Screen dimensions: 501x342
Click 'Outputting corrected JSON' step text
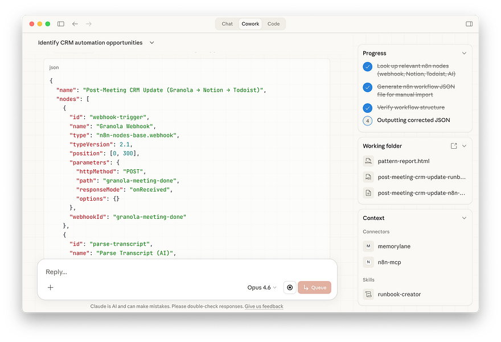tap(413, 120)
